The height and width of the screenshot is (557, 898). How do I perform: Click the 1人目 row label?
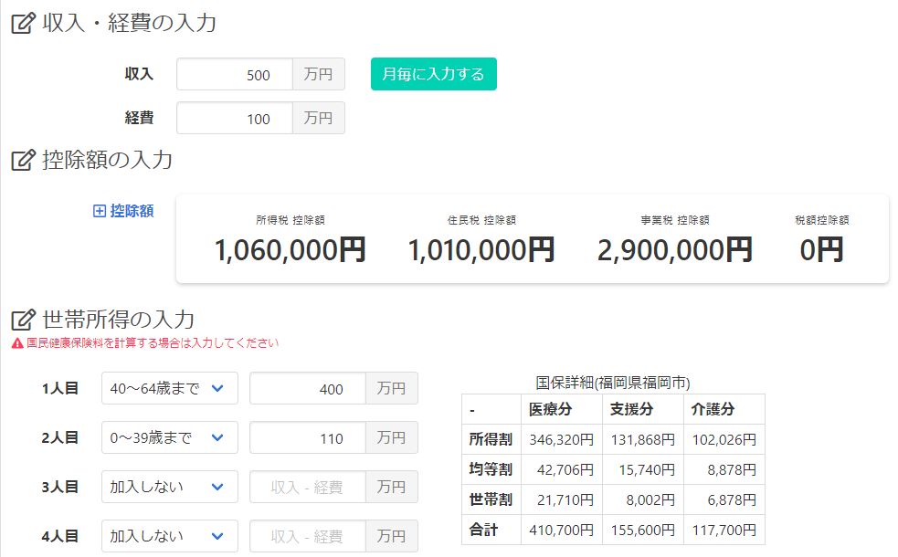(59, 388)
